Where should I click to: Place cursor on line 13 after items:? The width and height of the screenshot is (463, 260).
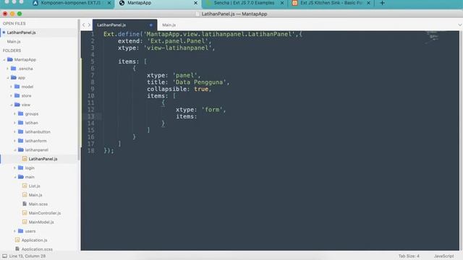tap(197, 116)
